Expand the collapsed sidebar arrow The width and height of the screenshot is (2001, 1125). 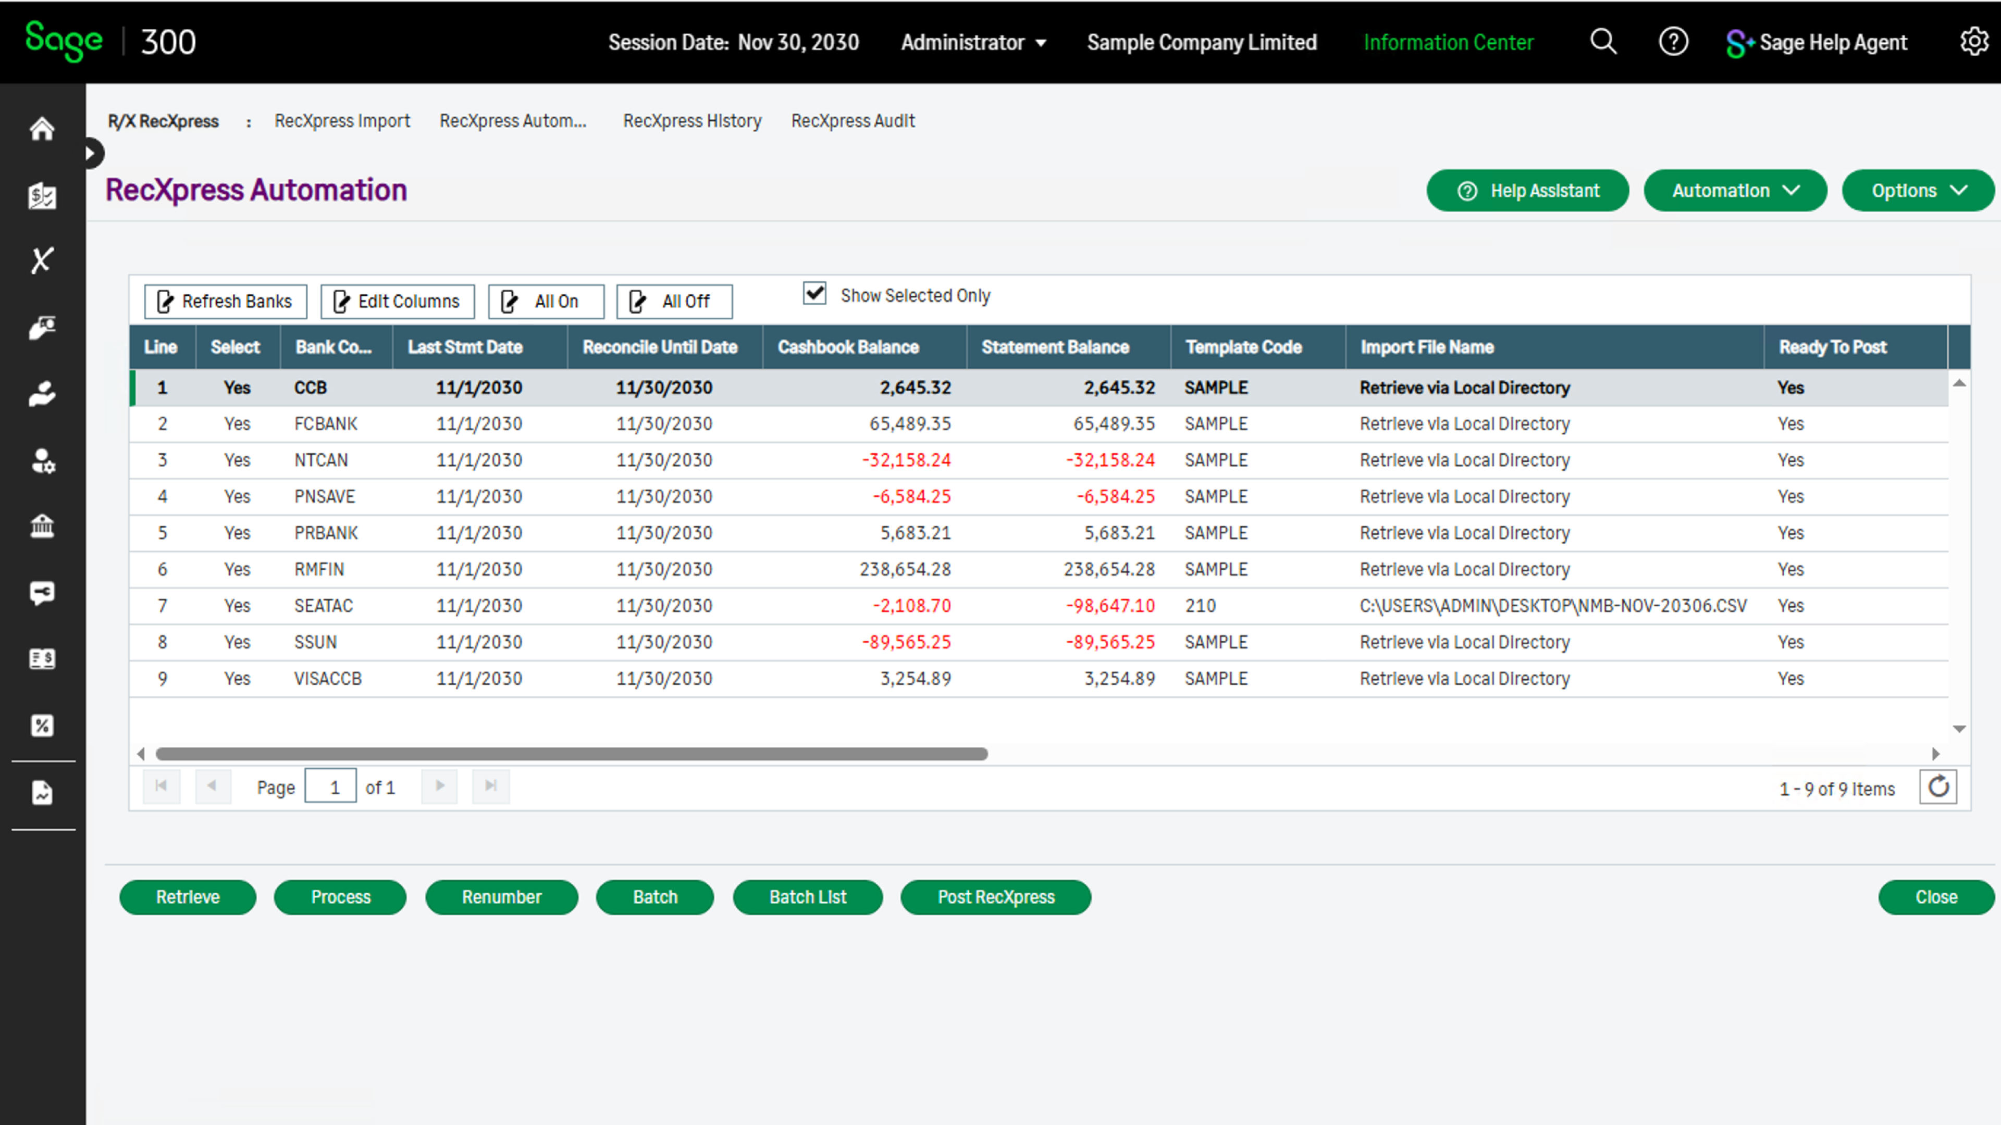(92, 153)
